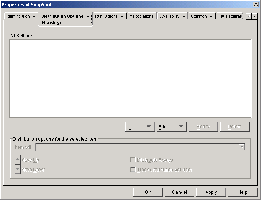The height and width of the screenshot is (200, 261).
Task: Choose the INI Settings subpage label
Action: (x=52, y=22)
